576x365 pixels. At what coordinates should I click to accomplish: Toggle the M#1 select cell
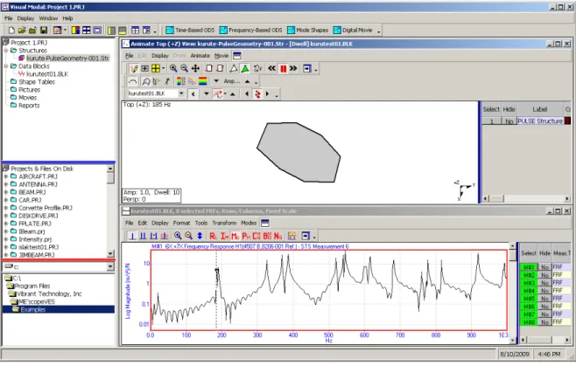point(529,267)
